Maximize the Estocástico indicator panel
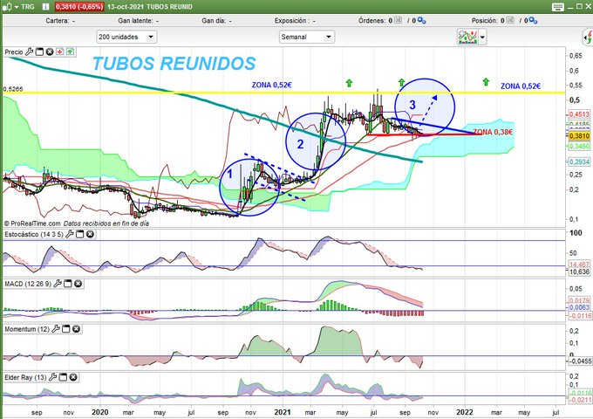This screenshot has width=593, height=419. (80, 234)
